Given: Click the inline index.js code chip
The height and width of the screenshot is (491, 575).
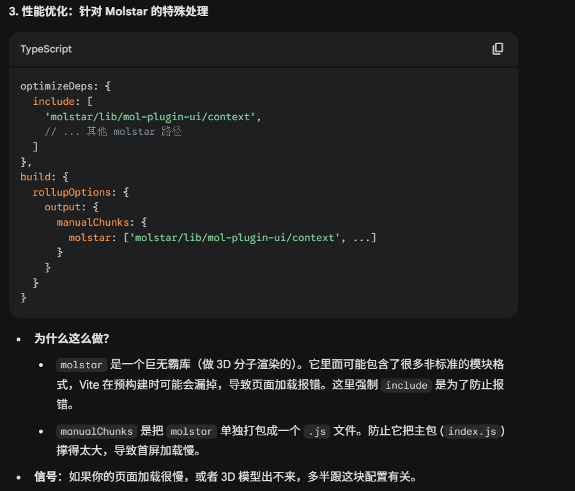Looking at the screenshot, I should 471,431.
